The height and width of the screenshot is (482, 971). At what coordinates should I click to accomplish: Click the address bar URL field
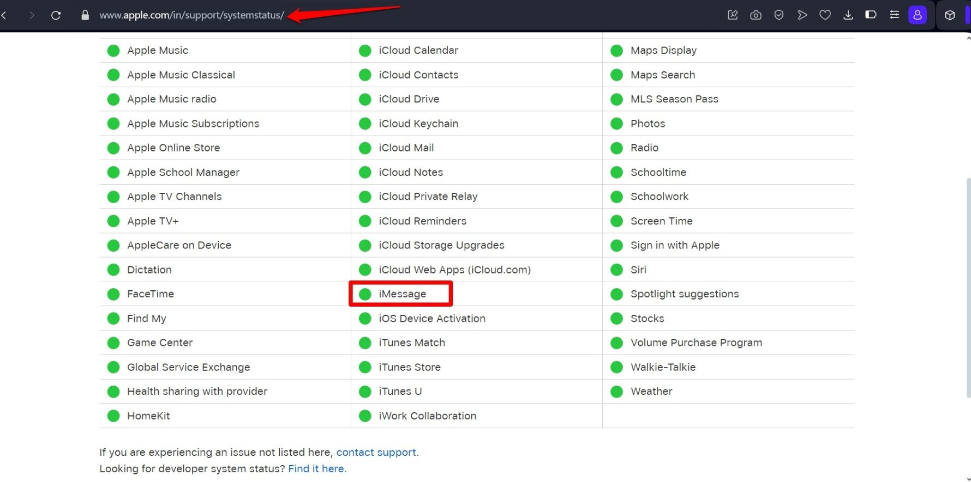pos(191,15)
